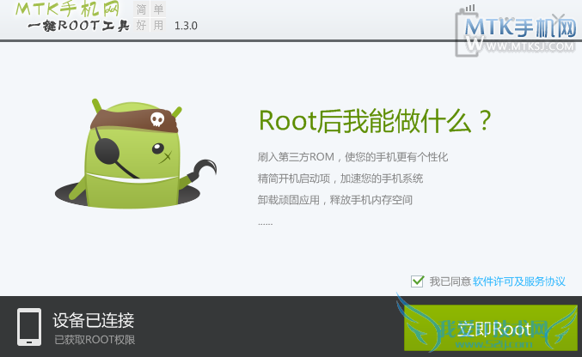Screen dimensions: 582x357
Task: Click the 我已同意 label text
Action: (x=450, y=281)
